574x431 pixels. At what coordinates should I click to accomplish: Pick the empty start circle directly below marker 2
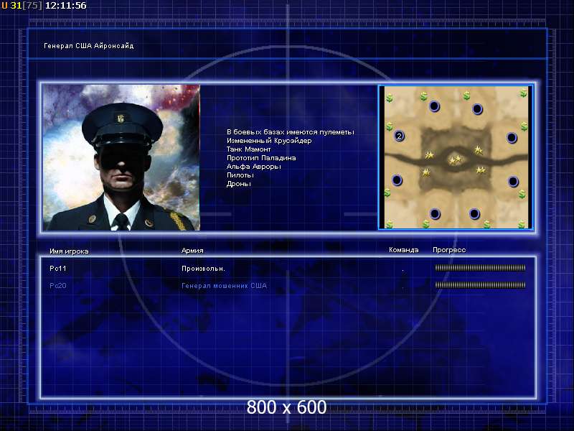397,180
